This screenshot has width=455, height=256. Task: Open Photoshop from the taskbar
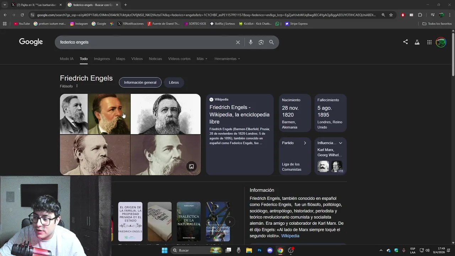tap(259, 250)
